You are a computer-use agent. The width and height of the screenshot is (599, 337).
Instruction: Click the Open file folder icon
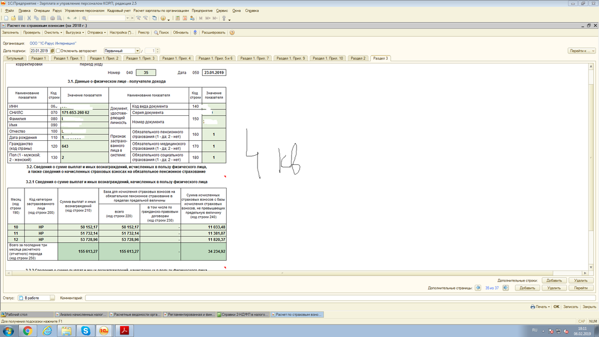[13, 18]
